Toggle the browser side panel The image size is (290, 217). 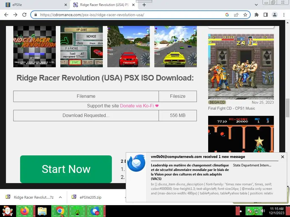(266, 15)
